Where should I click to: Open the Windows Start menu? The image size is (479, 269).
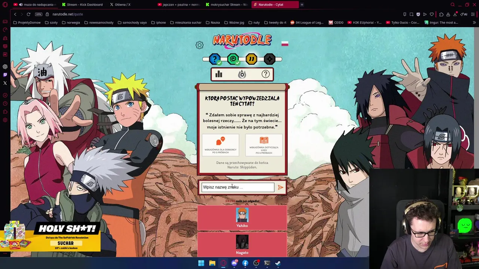(x=201, y=263)
